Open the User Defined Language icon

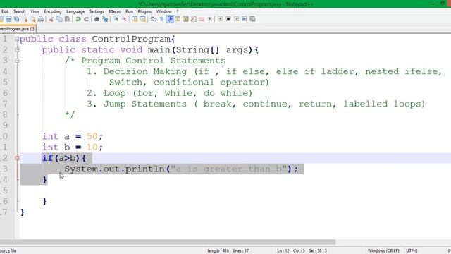(178, 19)
